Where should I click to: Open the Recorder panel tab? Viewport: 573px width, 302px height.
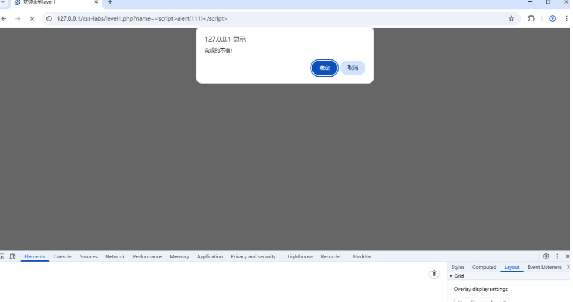point(331,256)
